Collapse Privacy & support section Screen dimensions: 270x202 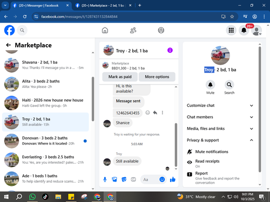tap(220, 140)
